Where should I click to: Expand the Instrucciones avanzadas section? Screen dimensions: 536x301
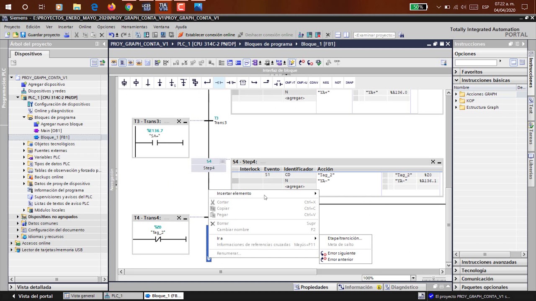click(456, 262)
